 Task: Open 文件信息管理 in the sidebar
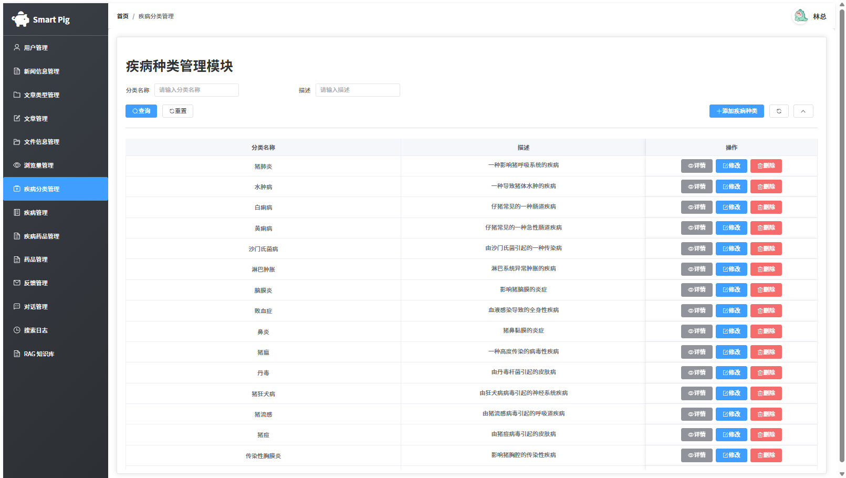(x=56, y=142)
